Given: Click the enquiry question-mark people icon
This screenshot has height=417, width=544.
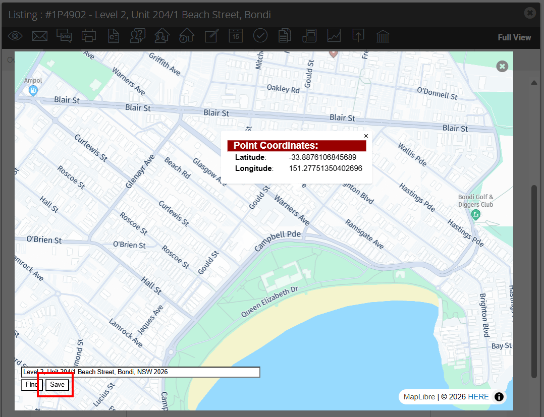Looking at the screenshot, I should (138, 36).
